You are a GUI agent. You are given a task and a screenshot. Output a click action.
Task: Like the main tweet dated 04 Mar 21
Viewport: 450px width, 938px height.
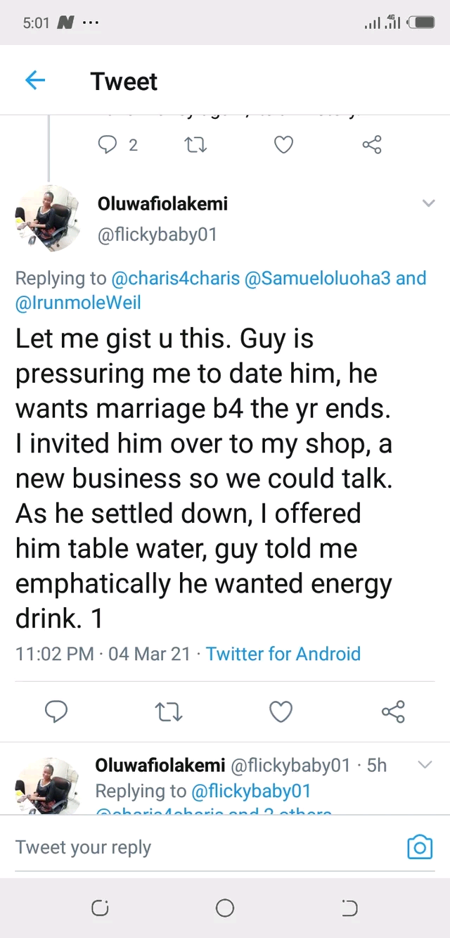[x=281, y=712]
